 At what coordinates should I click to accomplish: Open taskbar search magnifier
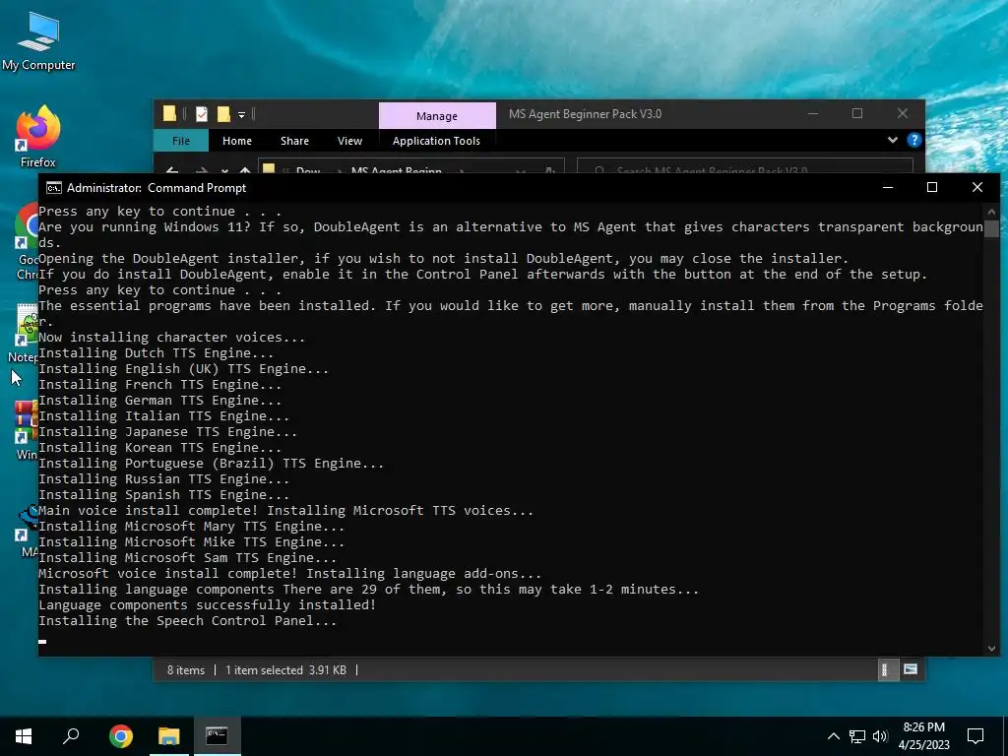pos(71,736)
